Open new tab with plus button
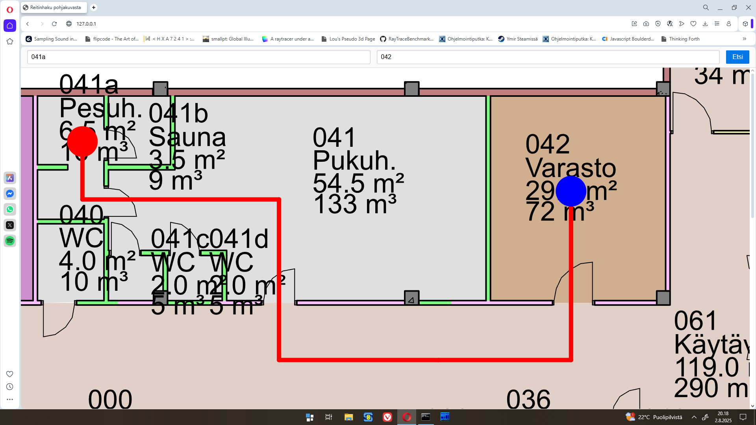This screenshot has height=425, width=756. [94, 7]
